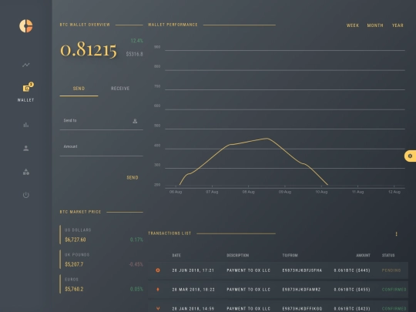Click the BTC Market Price heading

tap(80, 212)
